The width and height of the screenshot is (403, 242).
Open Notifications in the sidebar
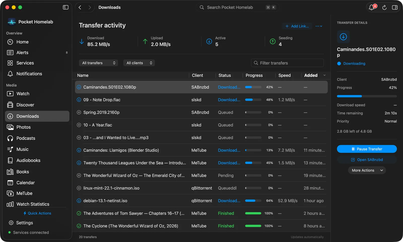(x=37, y=74)
